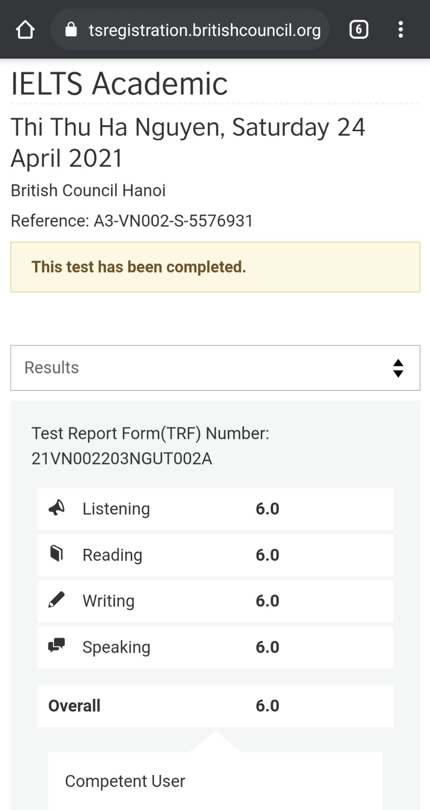
Task: Click the up-down arrows on Results dropdown
Action: (398, 368)
